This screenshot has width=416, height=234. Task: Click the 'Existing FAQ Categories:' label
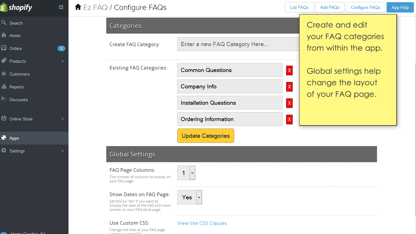138,68
